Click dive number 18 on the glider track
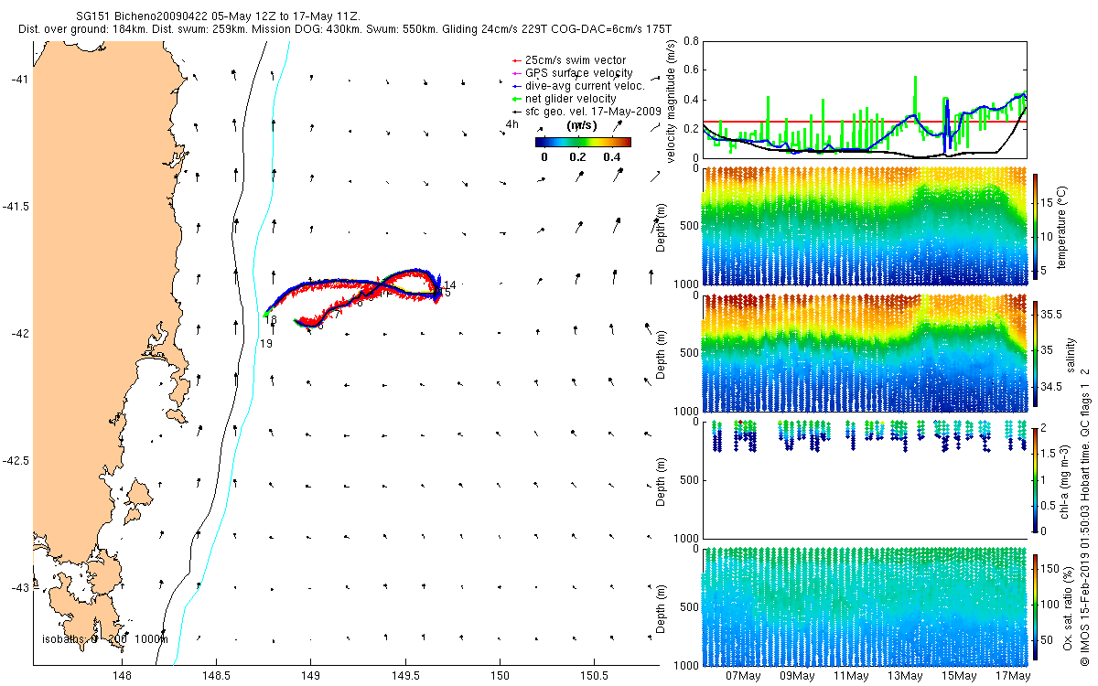Viewport: 1098px width, 686px height. pyautogui.click(x=270, y=320)
